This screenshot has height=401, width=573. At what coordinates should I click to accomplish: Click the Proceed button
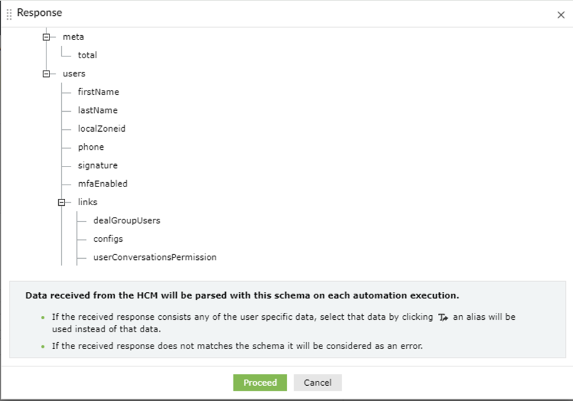(x=260, y=383)
